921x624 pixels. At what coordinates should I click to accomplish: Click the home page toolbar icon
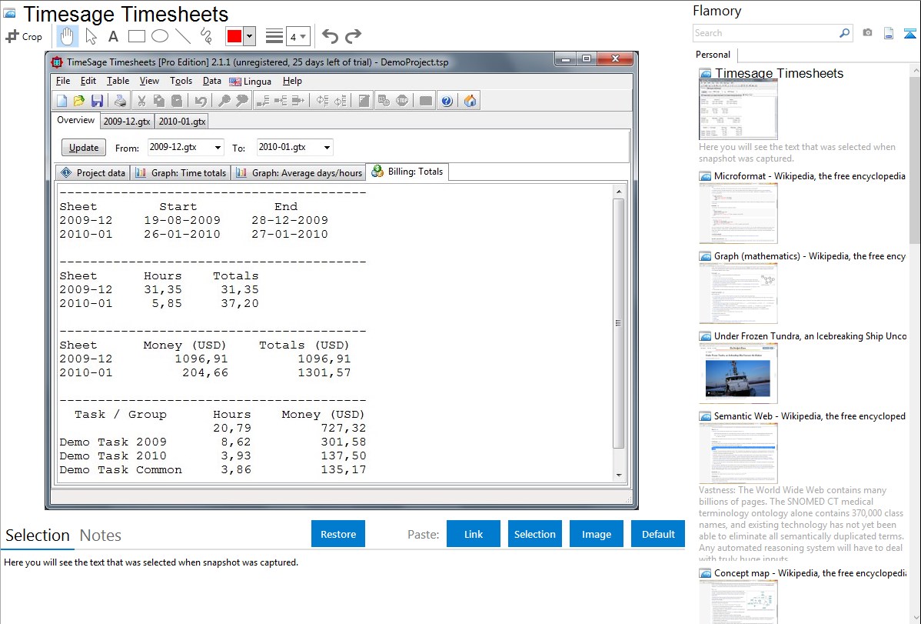[470, 101]
